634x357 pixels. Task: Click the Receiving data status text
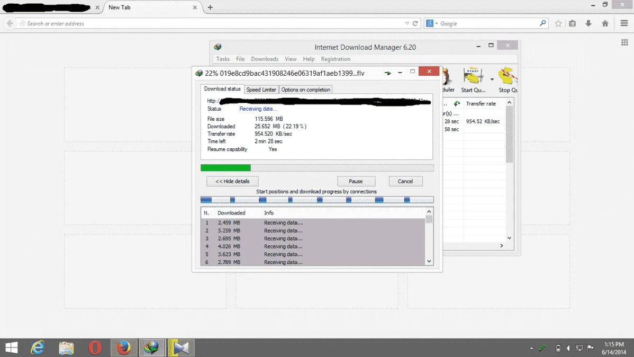coord(258,109)
